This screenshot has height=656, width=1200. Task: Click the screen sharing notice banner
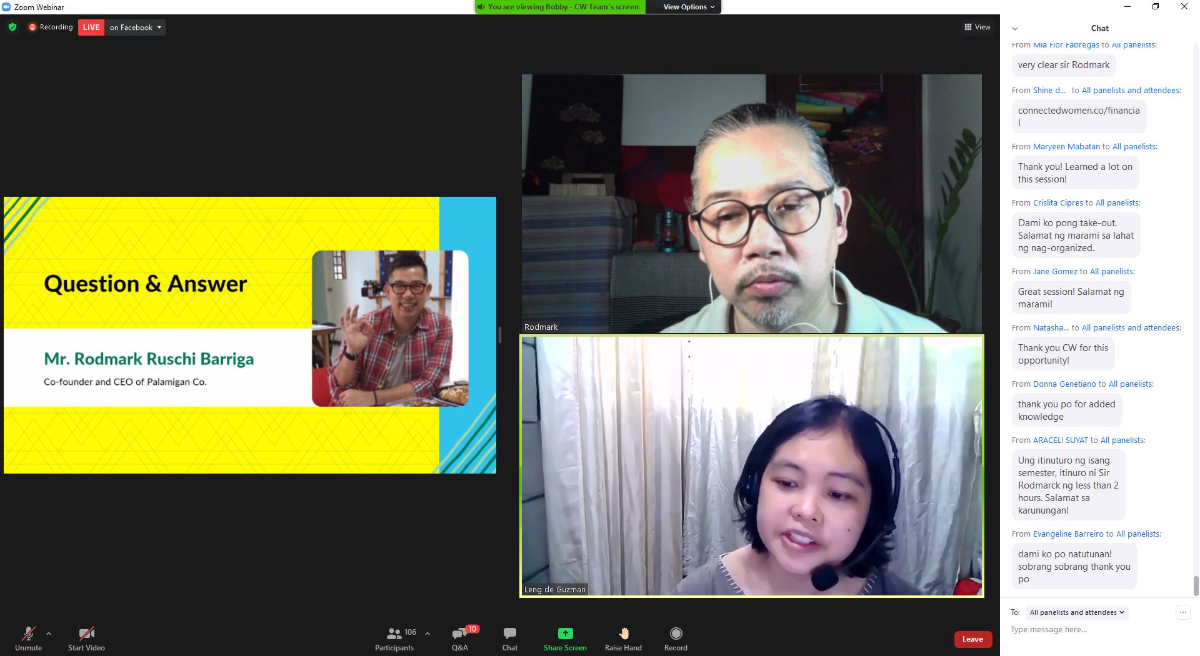pyautogui.click(x=560, y=7)
